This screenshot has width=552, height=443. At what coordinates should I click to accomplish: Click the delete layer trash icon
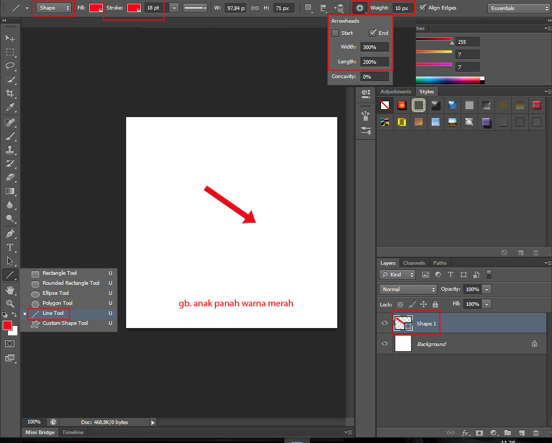pos(536,432)
